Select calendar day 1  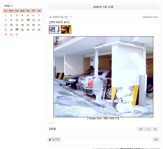point(6,16)
